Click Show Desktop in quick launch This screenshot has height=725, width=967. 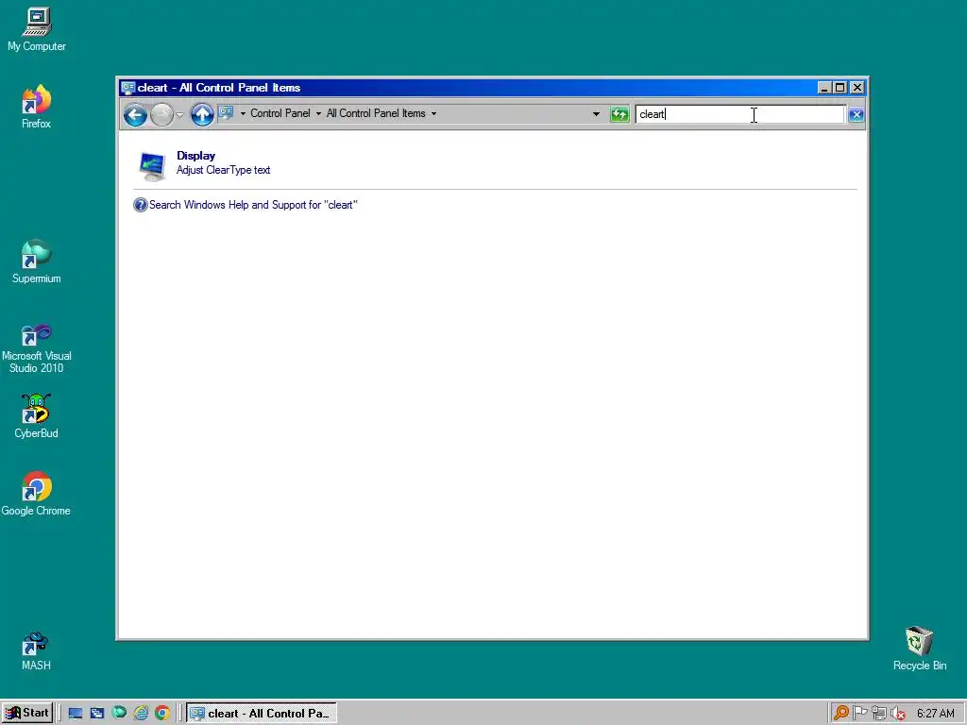[x=76, y=714]
